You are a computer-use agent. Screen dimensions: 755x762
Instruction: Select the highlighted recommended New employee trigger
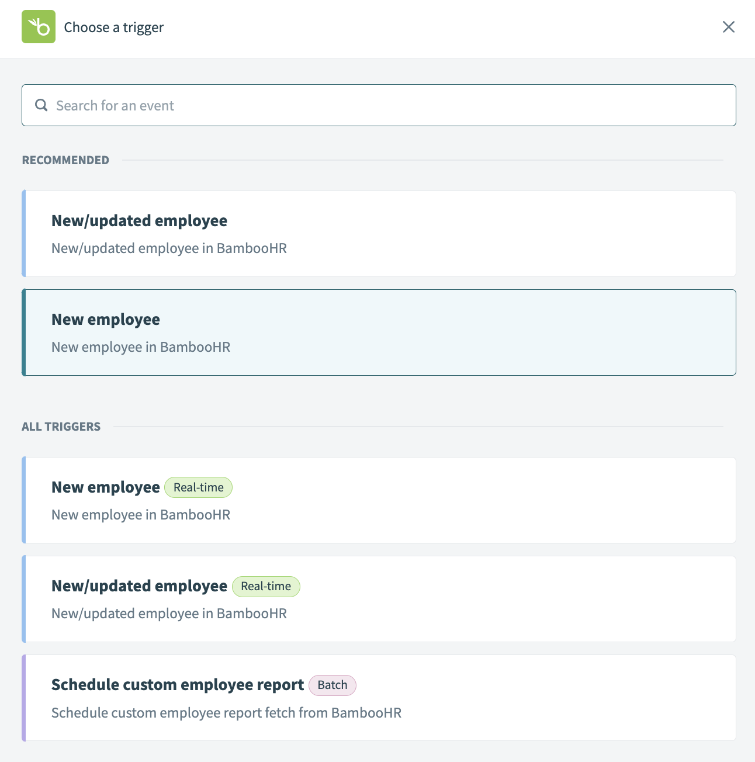pyautogui.click(x=106, y=320)
